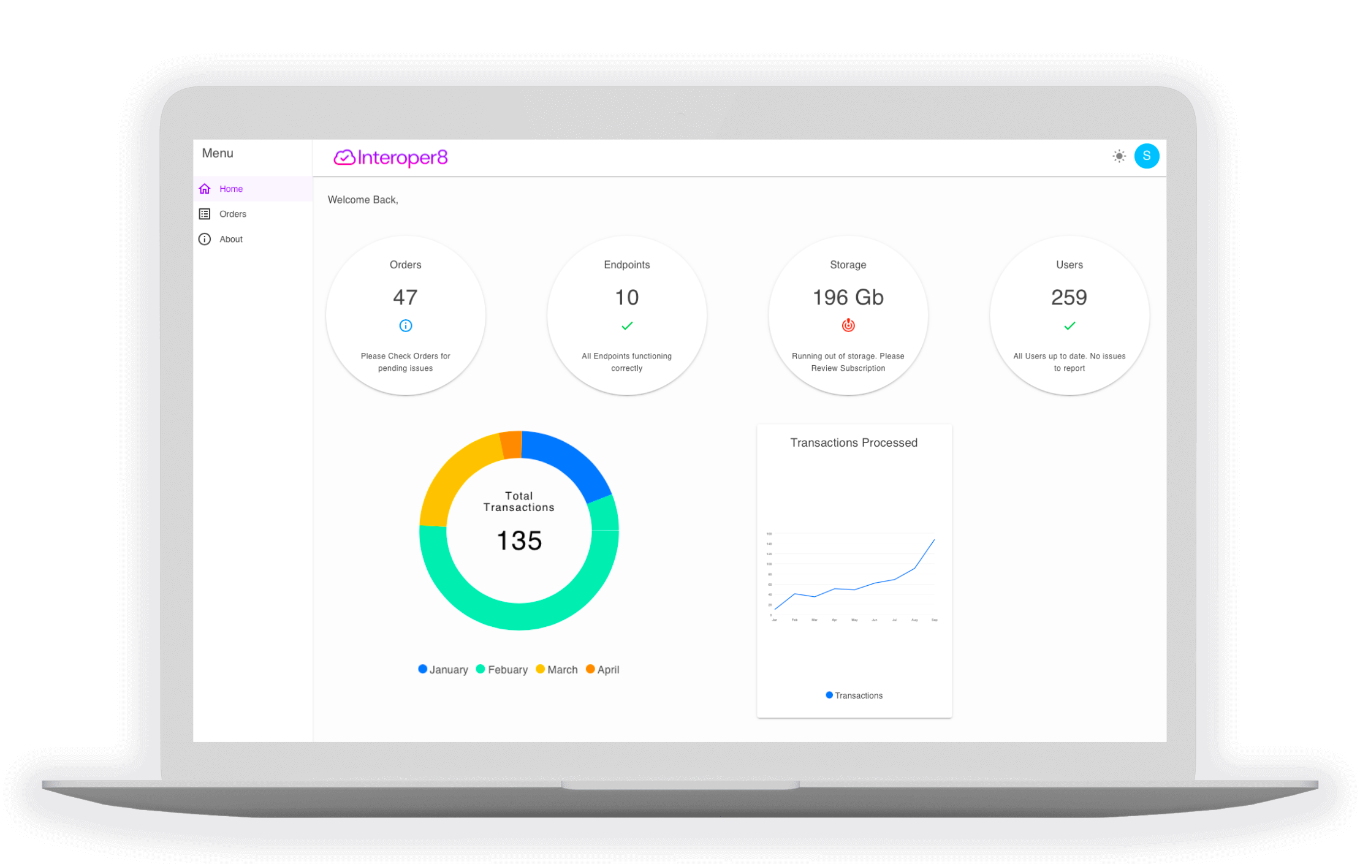The image size is (1360, 864).
Task: Click the green checkmark under Users 259
Action: [1069, 326]
